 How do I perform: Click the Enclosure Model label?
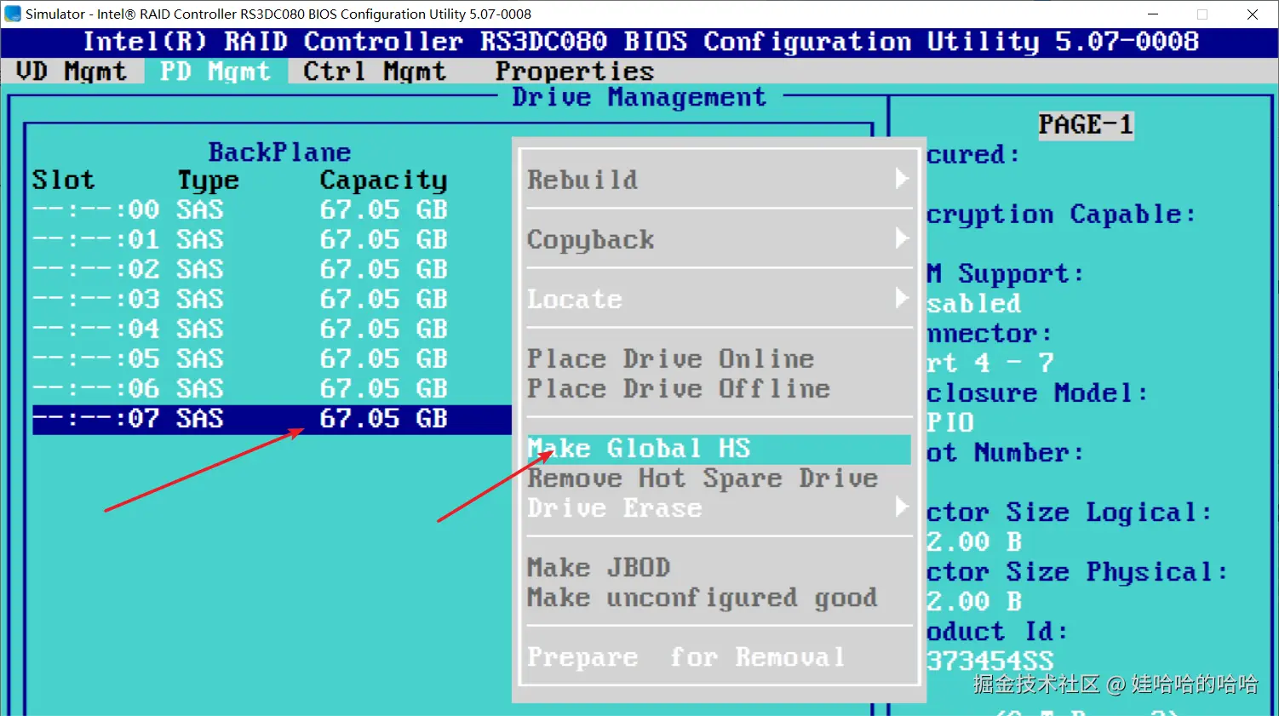(x=1037, y=393)
